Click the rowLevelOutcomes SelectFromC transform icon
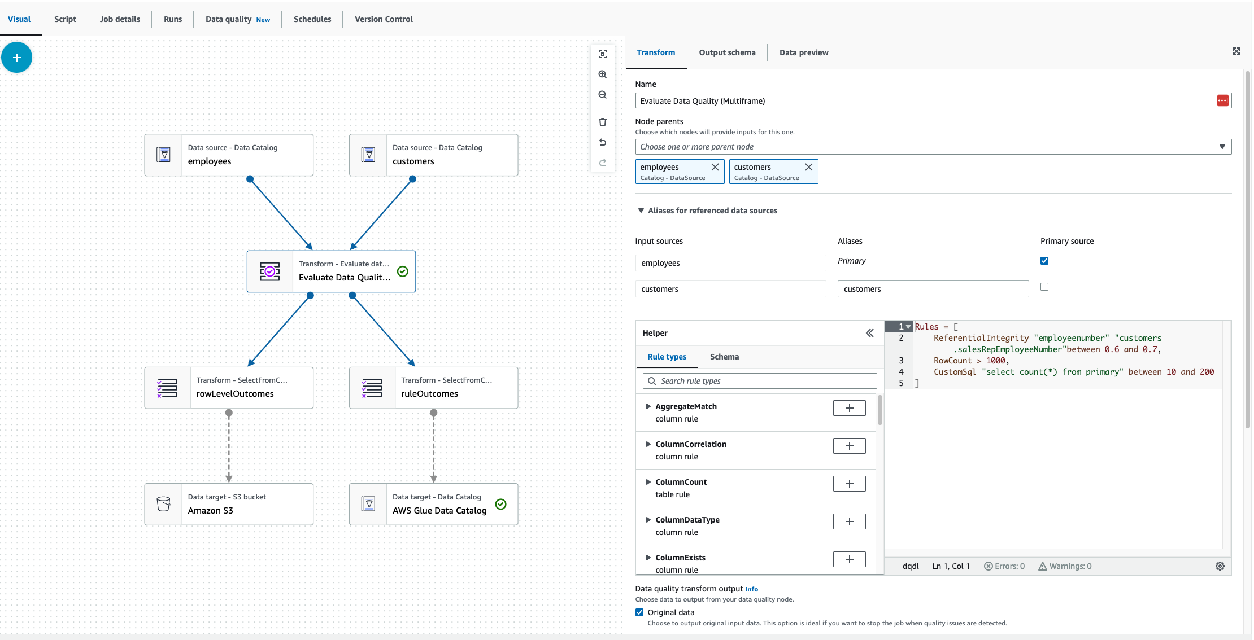The width and height of the screenshot is (1254, 640). [x=167, y=387]
